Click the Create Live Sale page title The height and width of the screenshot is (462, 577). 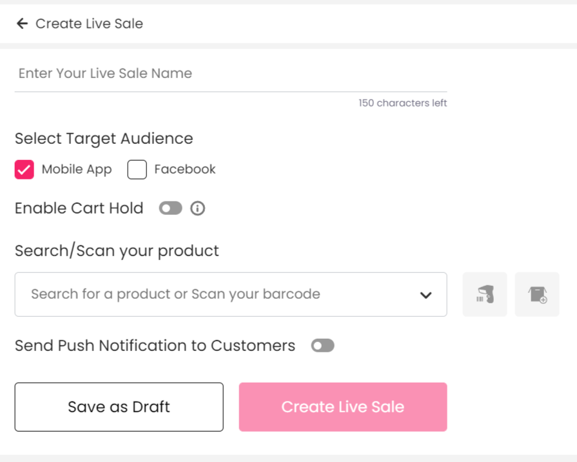click(x=89, y=24)
